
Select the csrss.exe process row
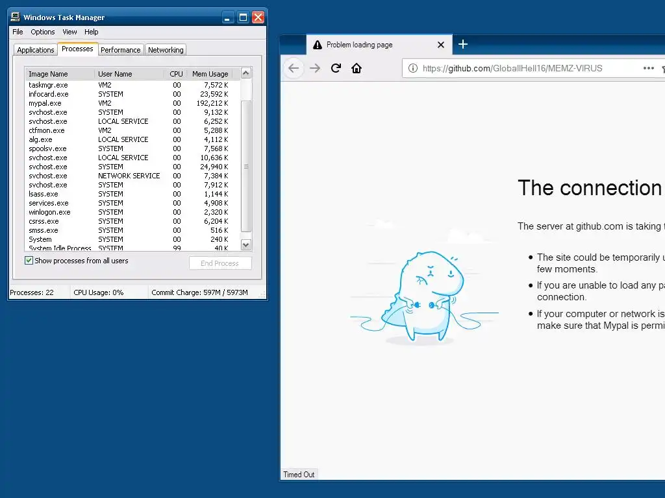coord(132,222)
